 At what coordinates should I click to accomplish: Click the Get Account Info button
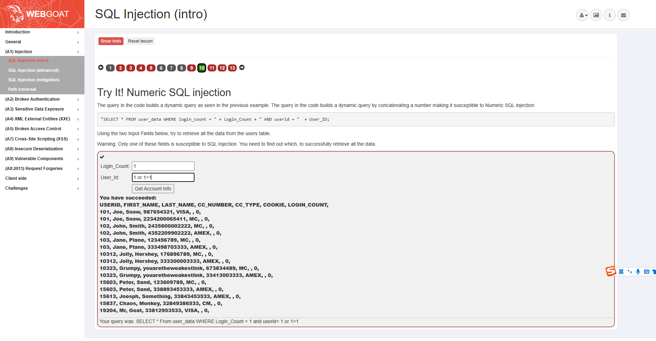coord(153,189)
